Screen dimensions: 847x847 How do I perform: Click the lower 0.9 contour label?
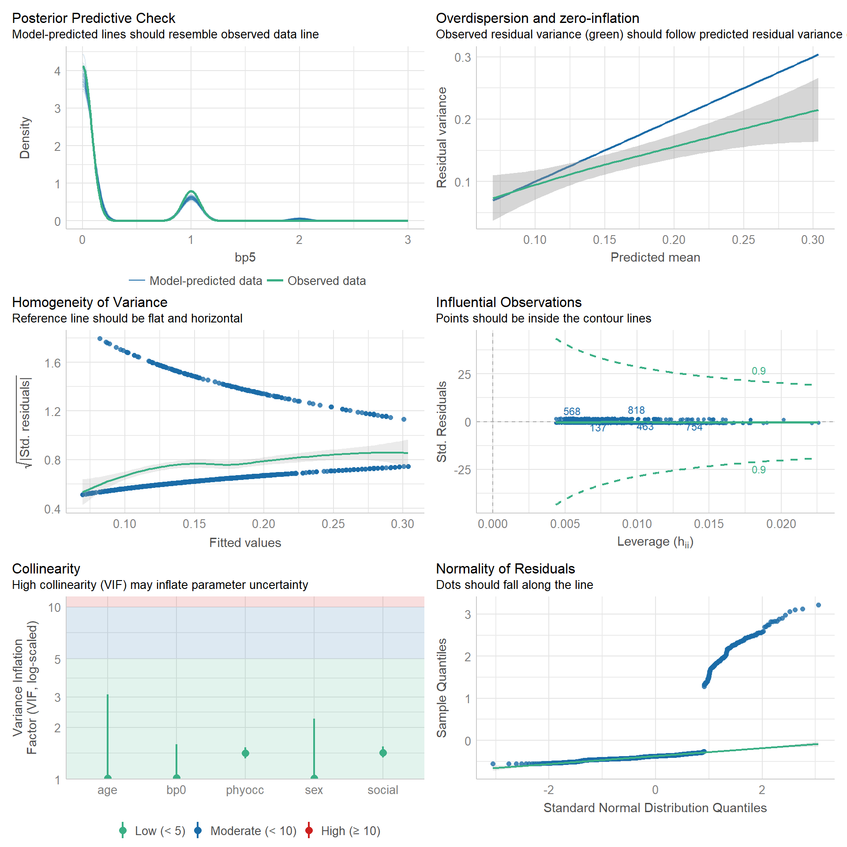pos(759,470)
